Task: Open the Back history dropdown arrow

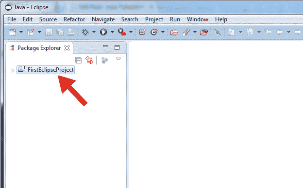Action: [x=288, y=32]
